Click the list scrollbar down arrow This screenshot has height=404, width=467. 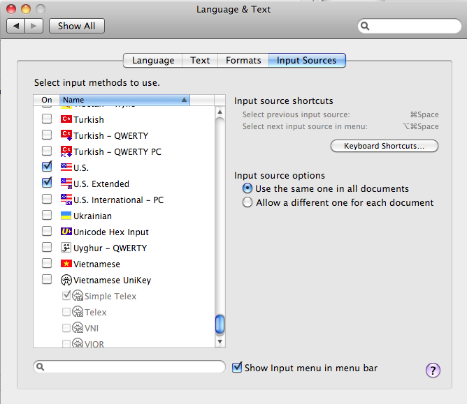220,341
